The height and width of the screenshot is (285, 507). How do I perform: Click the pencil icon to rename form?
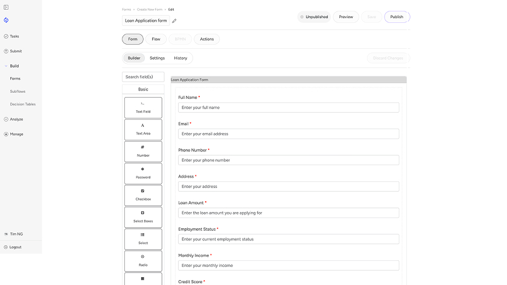pyautogui.click(x=174, y=21)
